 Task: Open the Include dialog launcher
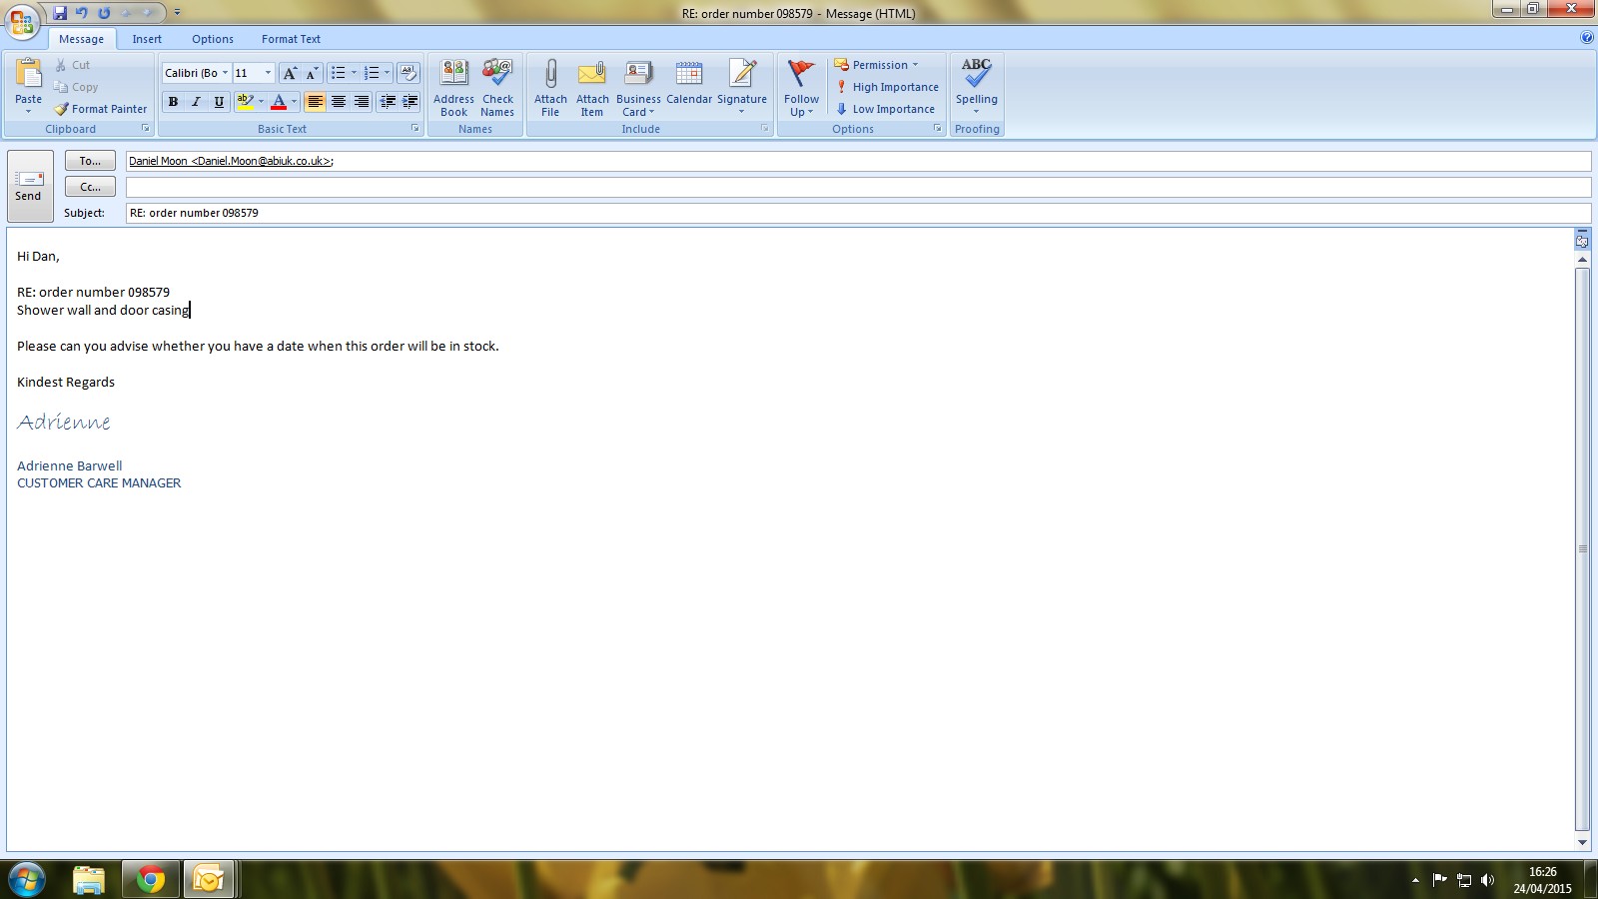pyautogui.click(x=765, y=129)
